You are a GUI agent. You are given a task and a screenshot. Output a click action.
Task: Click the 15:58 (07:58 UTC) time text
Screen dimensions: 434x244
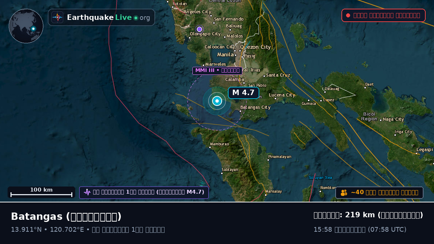pyautogui.click(x=360, y=230)
